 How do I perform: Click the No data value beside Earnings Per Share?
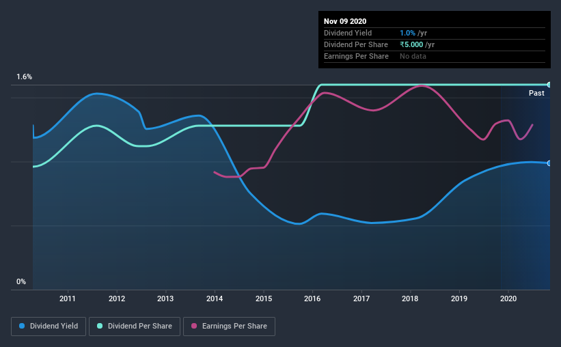[x=413, y=56]
